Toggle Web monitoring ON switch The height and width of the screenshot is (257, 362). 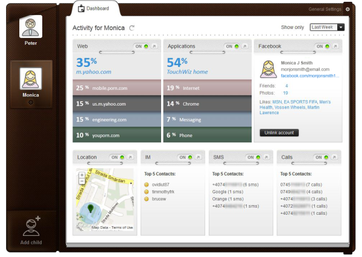142,46
